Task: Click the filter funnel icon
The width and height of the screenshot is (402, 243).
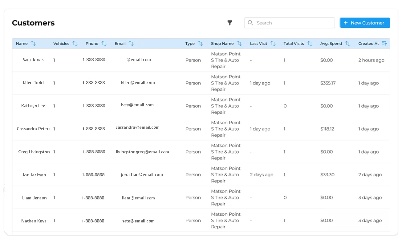Action: [x=230, y=23]
